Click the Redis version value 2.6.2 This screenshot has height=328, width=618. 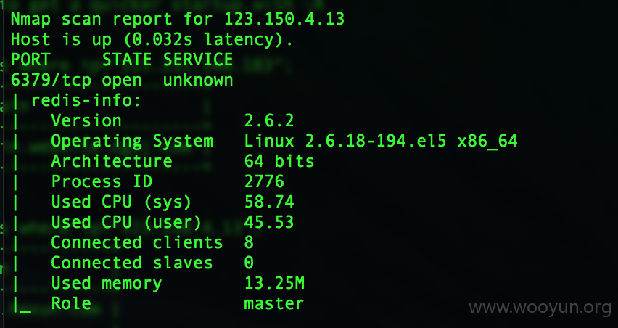(269, 120)
